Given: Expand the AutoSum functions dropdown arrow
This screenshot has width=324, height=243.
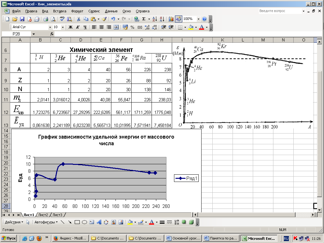Looking at the screenshot, I should click(149, 19).
